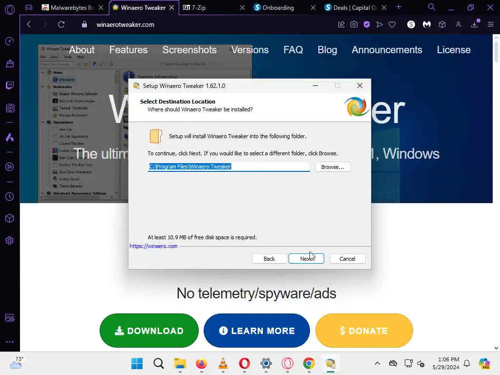The width and height of the screenshot is (500, 375).
Task: Open Settings gear icon in sidebar
Action: [10, 240]
